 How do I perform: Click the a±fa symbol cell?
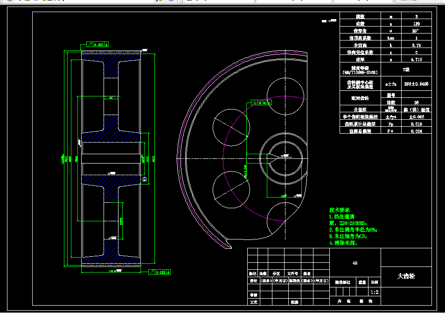pyautogui.click(x=391, y=84)
